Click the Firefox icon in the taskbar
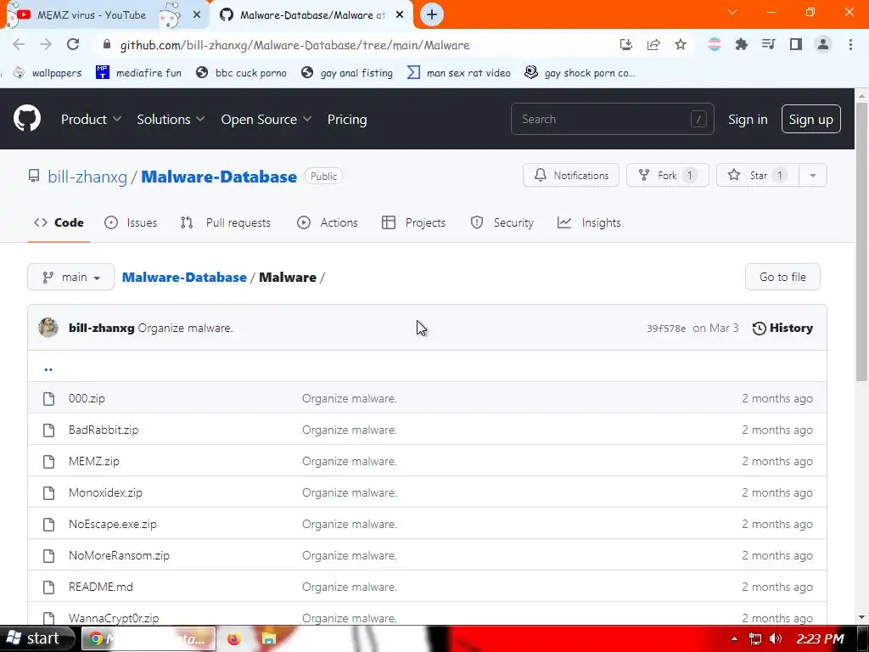Viewport: 869px width, 652px height. coord(234,638)
